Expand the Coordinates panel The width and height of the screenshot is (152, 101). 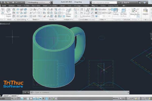pyautogui.click(x=86, y=19)
